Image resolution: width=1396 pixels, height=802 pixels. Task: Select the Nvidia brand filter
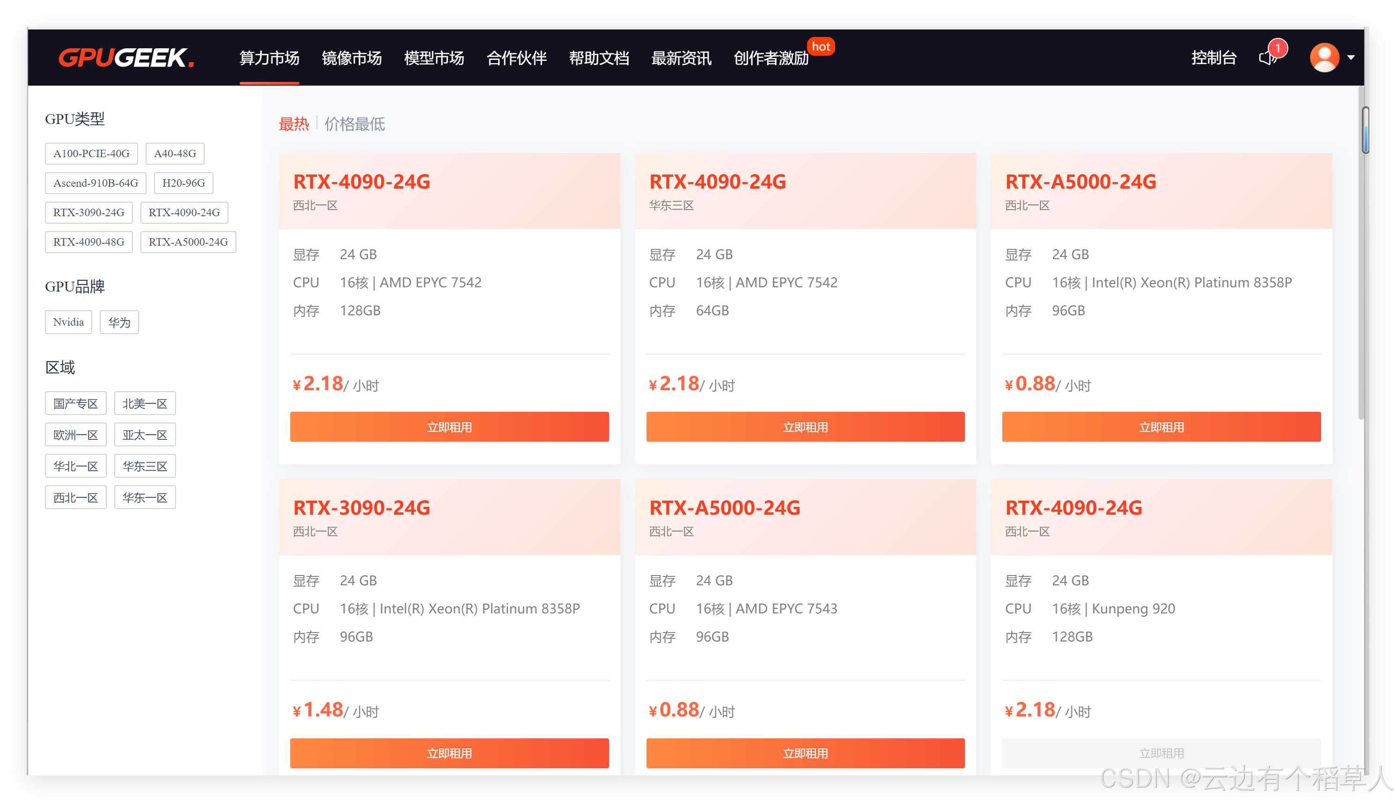click(x=68, y=322)
